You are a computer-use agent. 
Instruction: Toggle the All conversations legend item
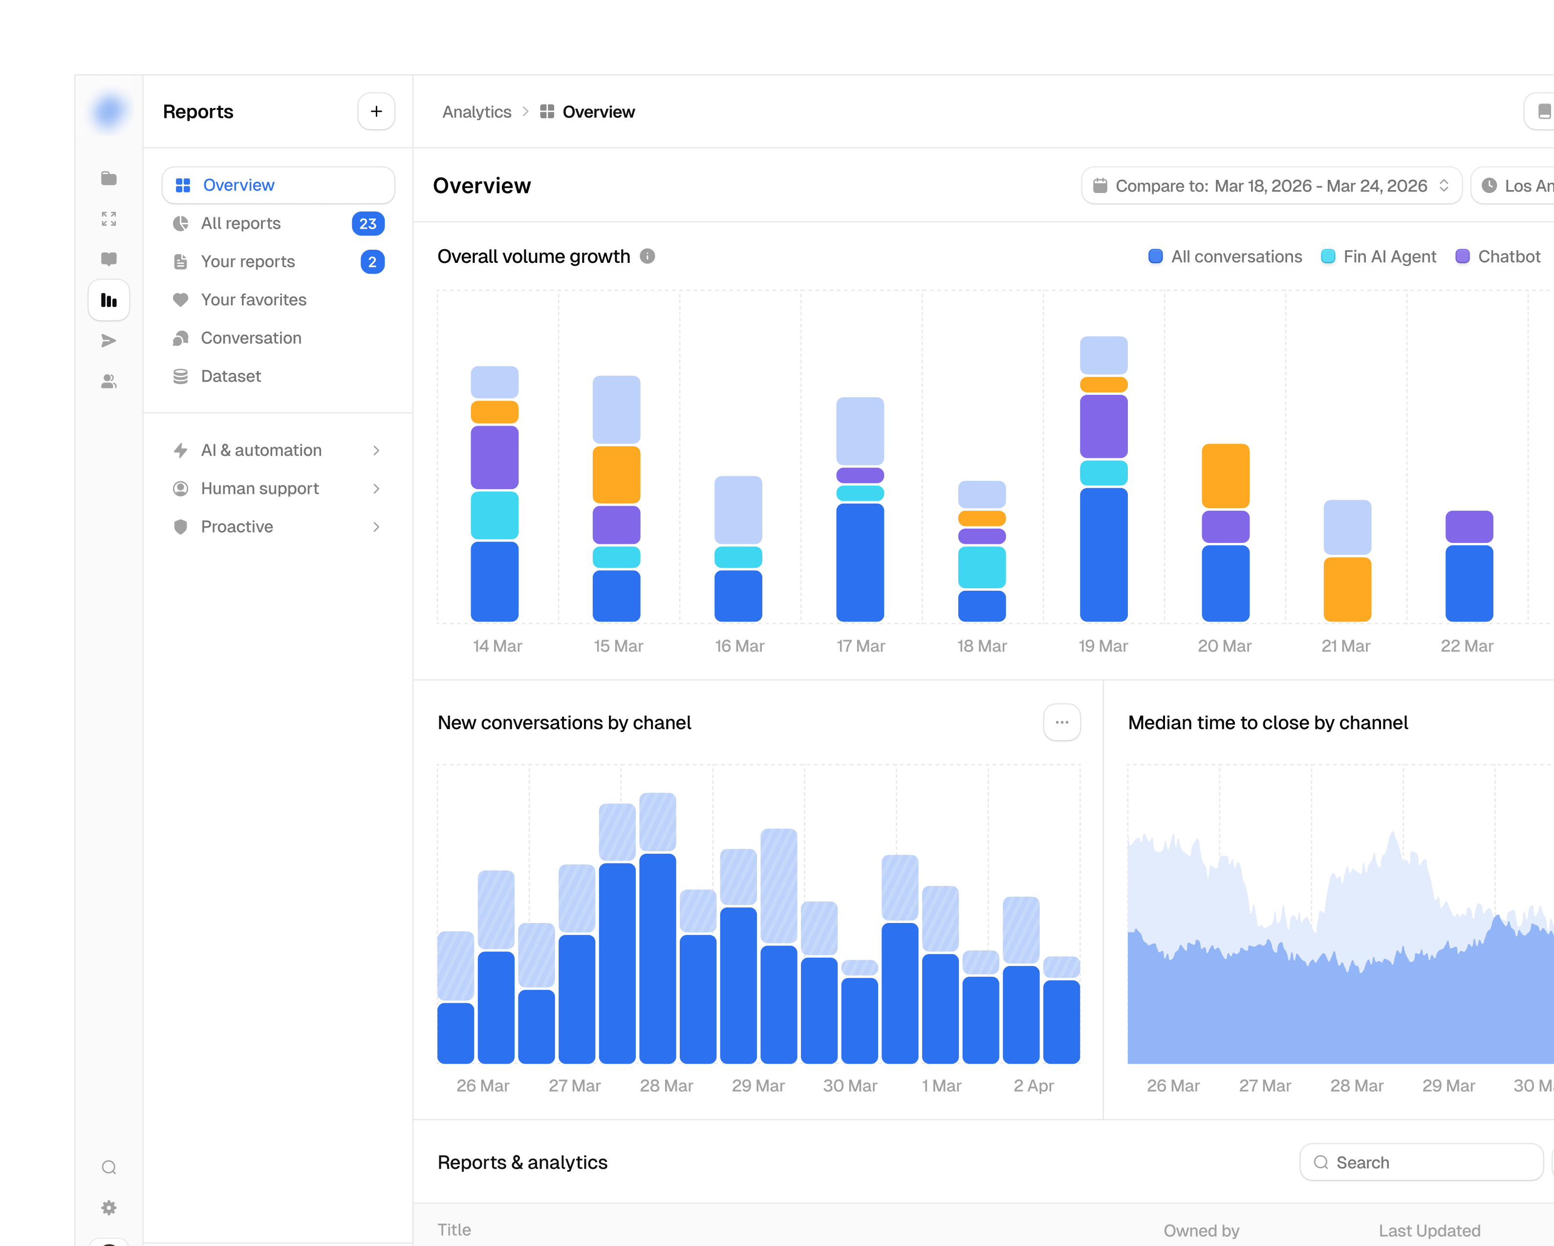coord(1225,257)
